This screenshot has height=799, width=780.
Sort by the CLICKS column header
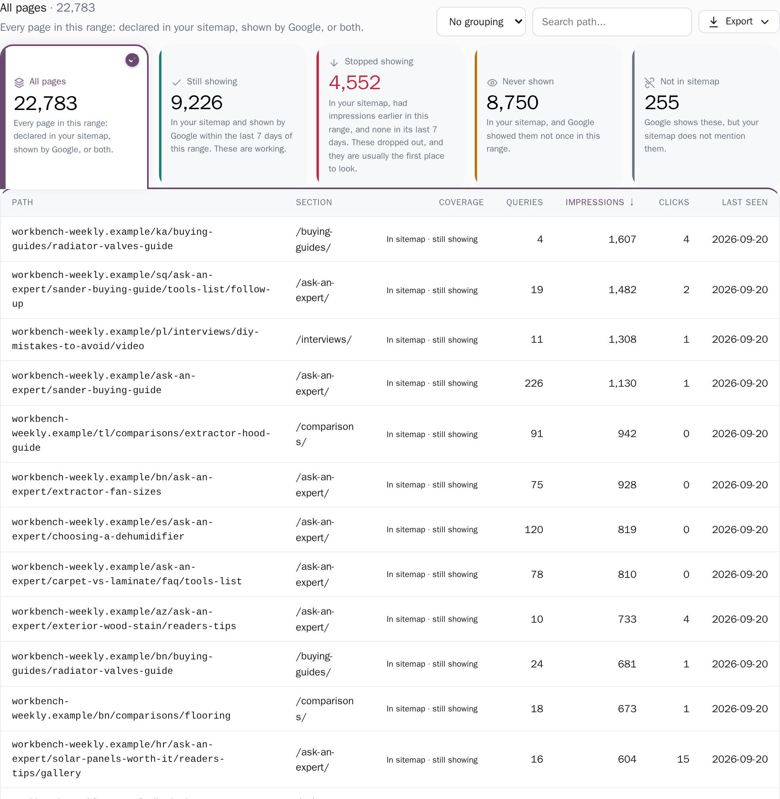click(x=674, y=202)
